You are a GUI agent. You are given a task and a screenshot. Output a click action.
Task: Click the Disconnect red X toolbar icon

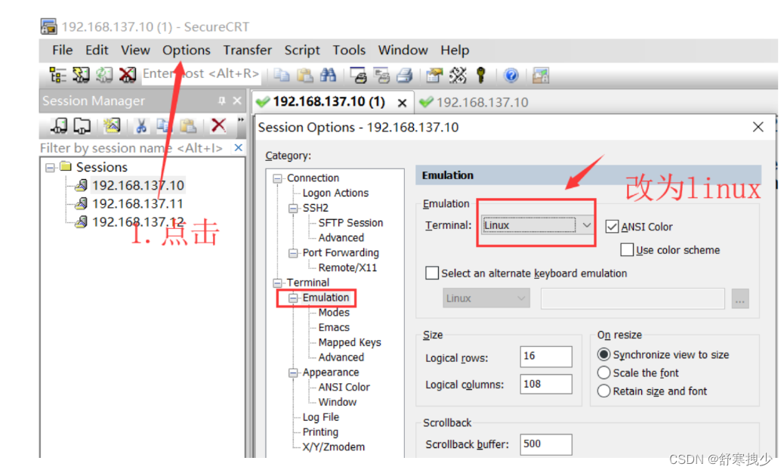point(128,75)
